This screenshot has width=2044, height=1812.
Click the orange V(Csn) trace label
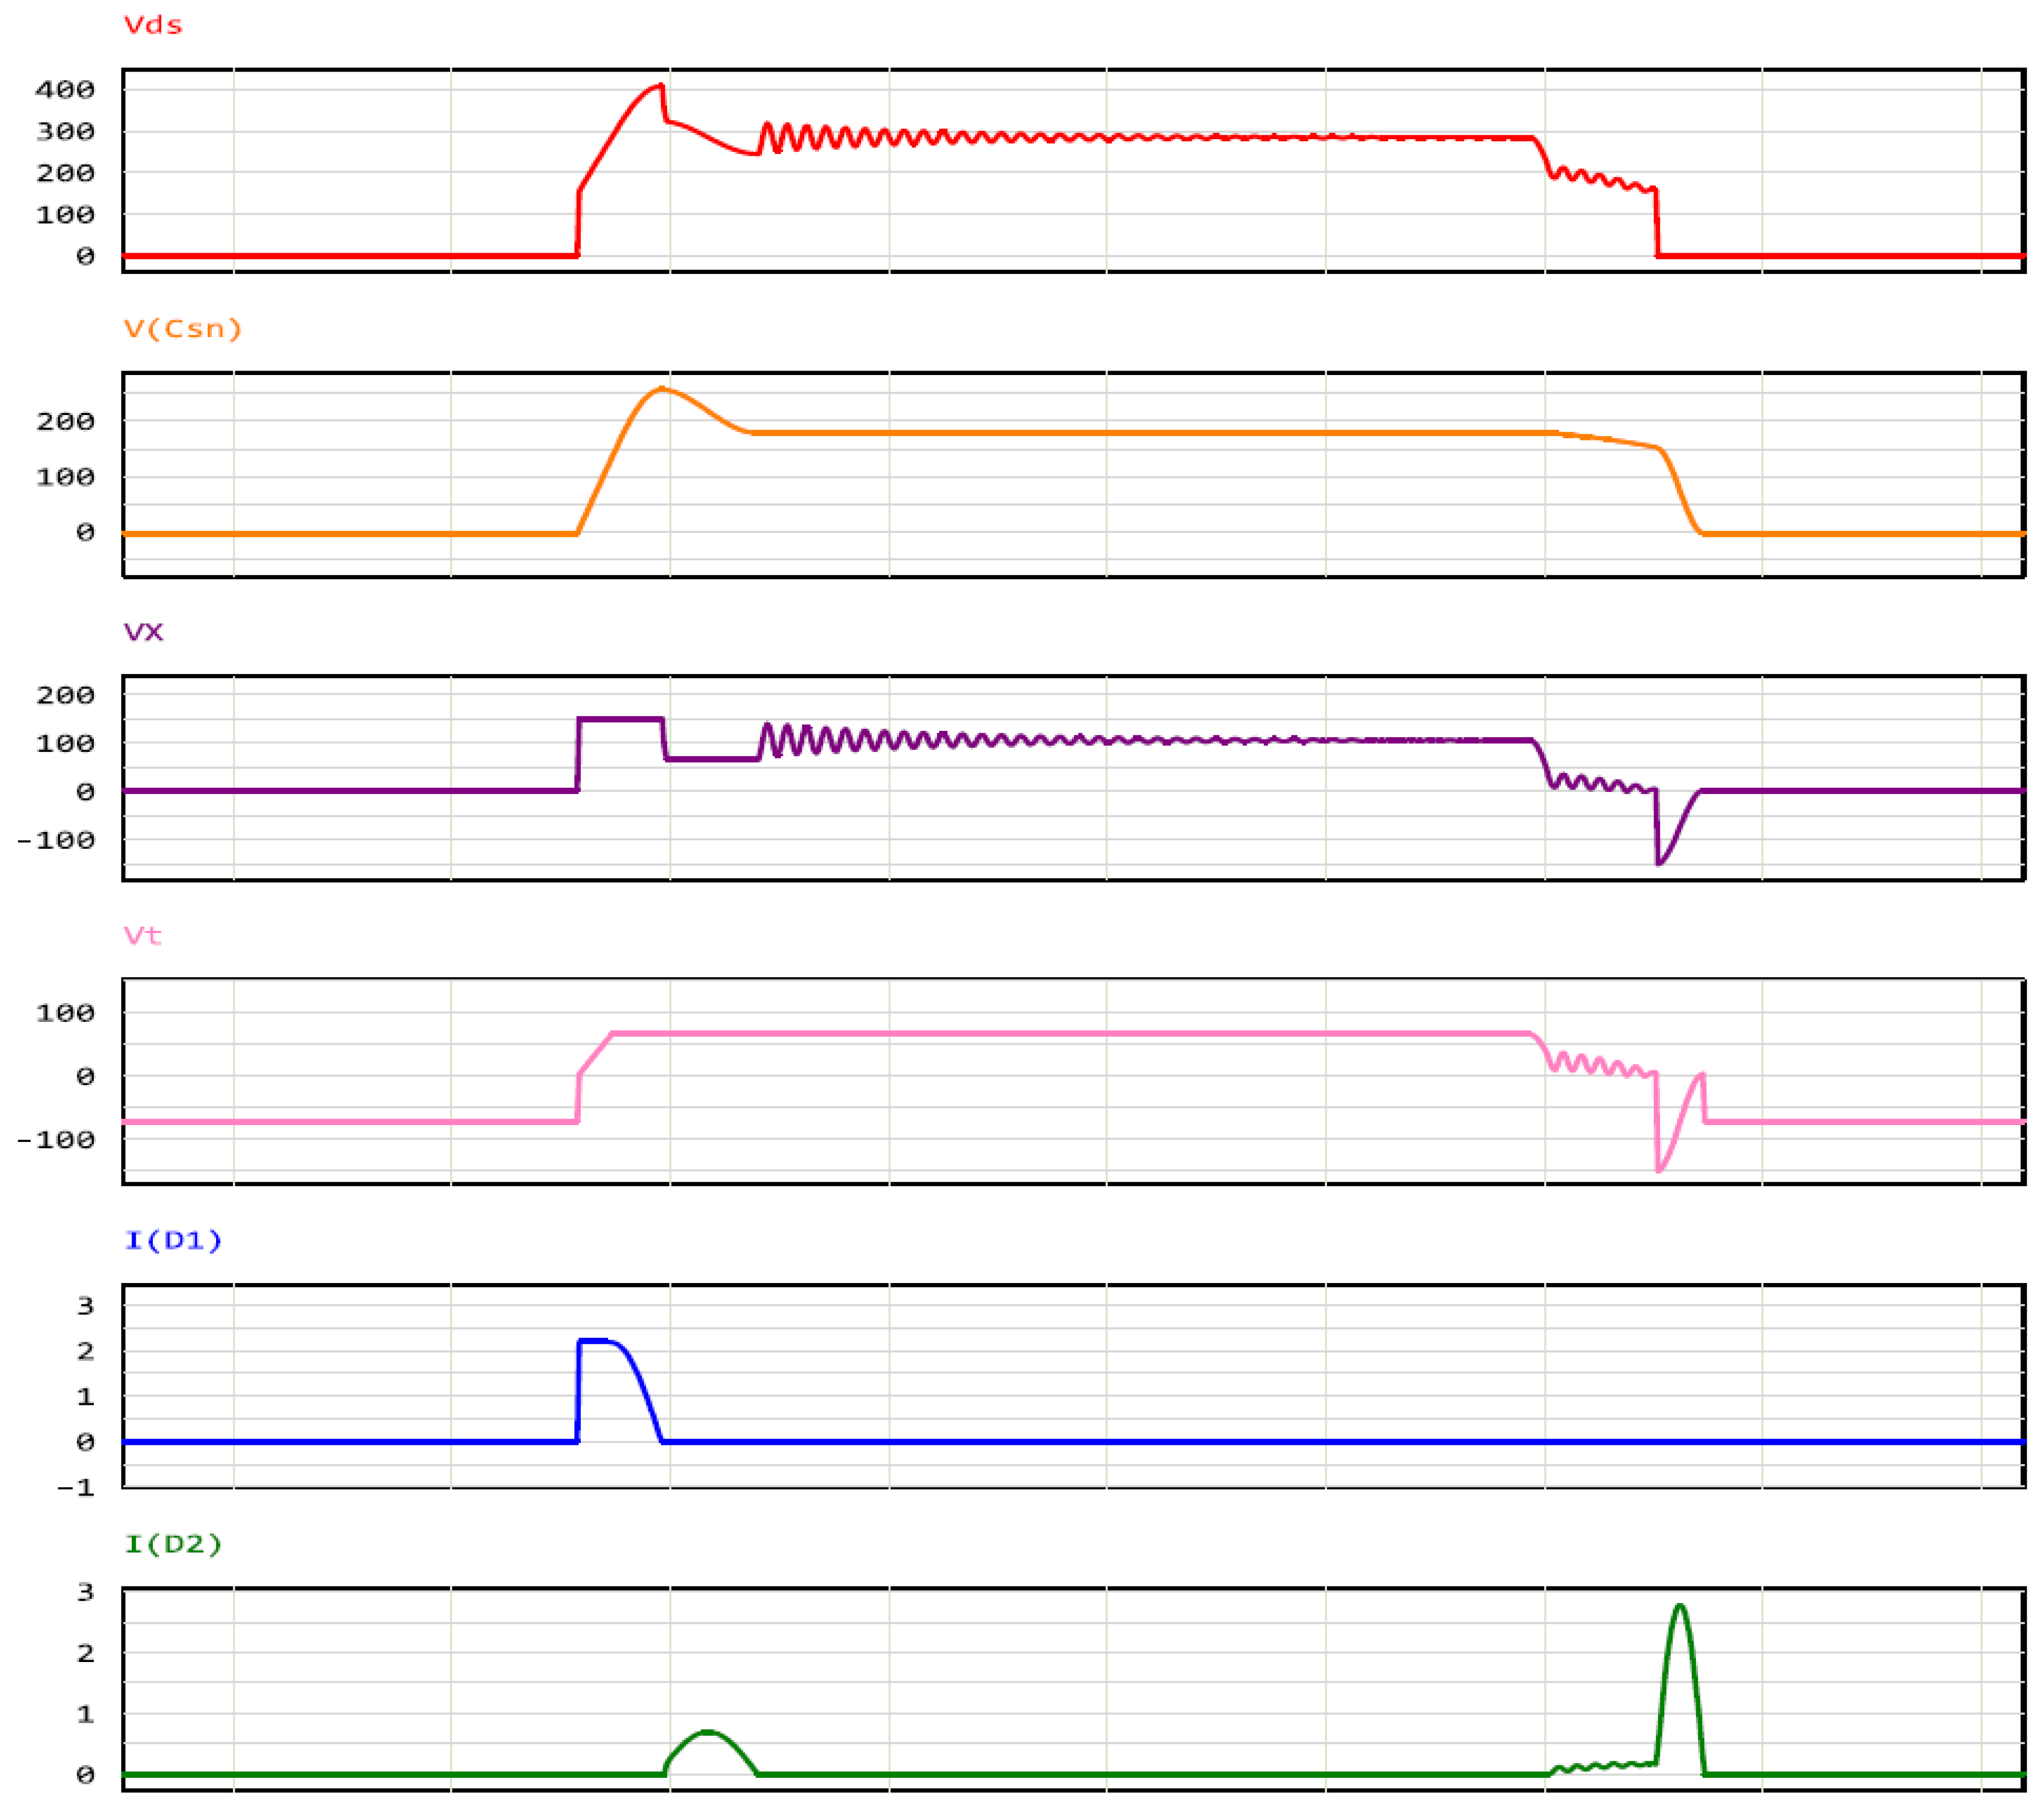pos(182,329)
